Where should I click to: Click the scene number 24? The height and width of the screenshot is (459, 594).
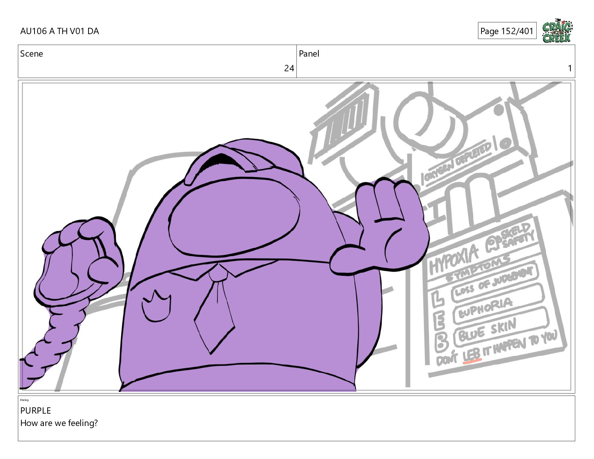pos(289,68)
